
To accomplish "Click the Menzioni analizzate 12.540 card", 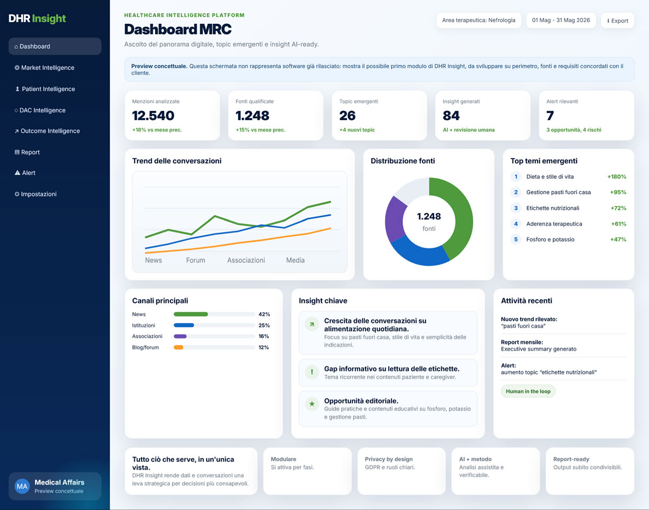I will click(x=173, y=116).
